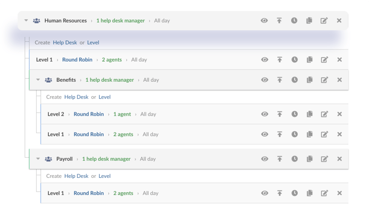Viewport: 370px width, 220px height.
Task: Open the Round Robin link on the Level 2 row
Action: click(89, 114)
